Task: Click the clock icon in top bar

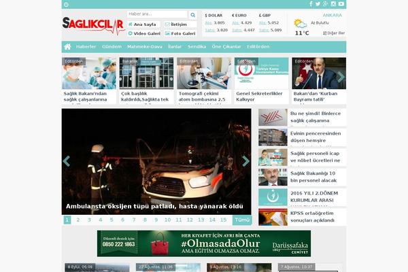Action: coord(66,5)
